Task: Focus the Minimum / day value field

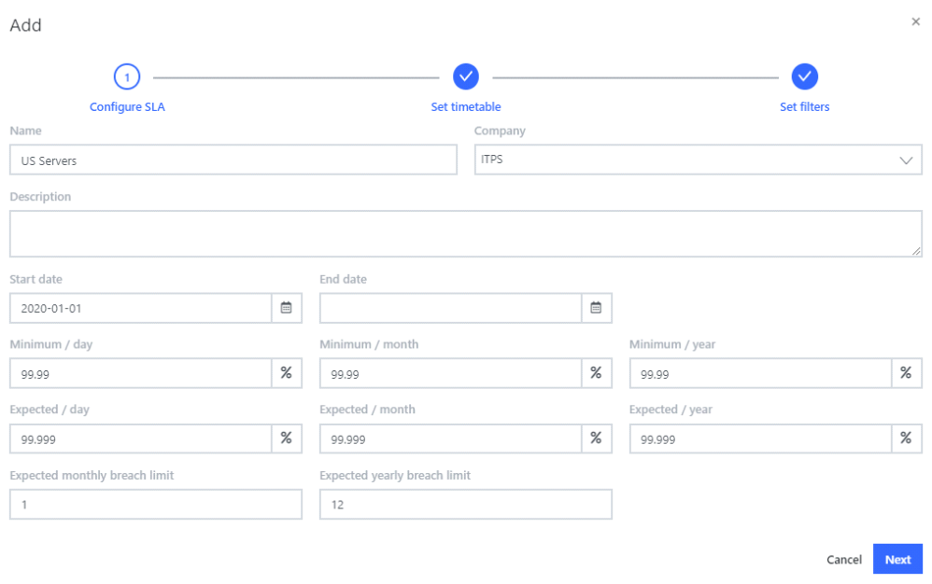Action: click(141, 373)
